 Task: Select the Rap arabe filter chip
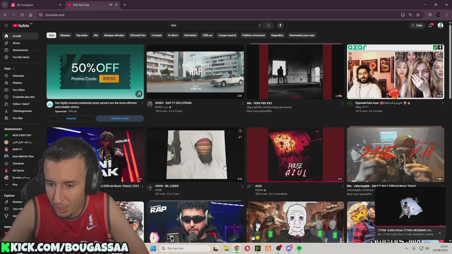coord(82,35)
